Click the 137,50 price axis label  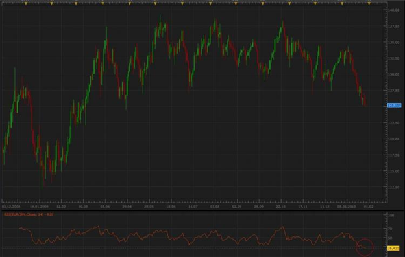(393, 27)
